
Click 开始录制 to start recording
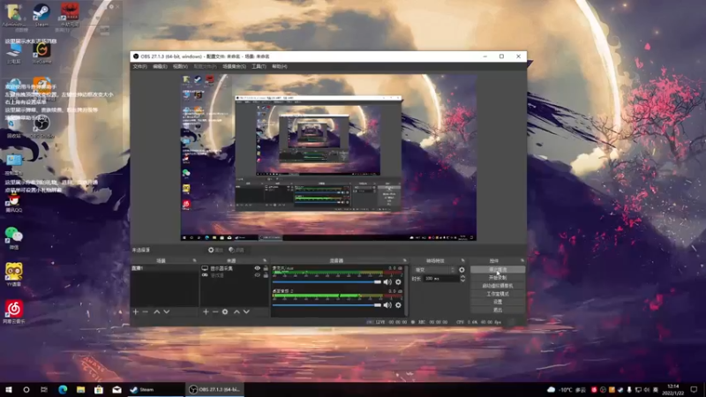click(498, 278)
